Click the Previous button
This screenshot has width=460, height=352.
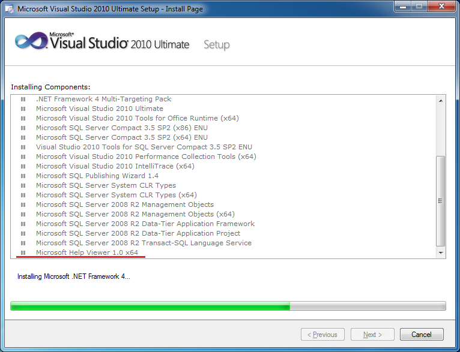(322, 334)
